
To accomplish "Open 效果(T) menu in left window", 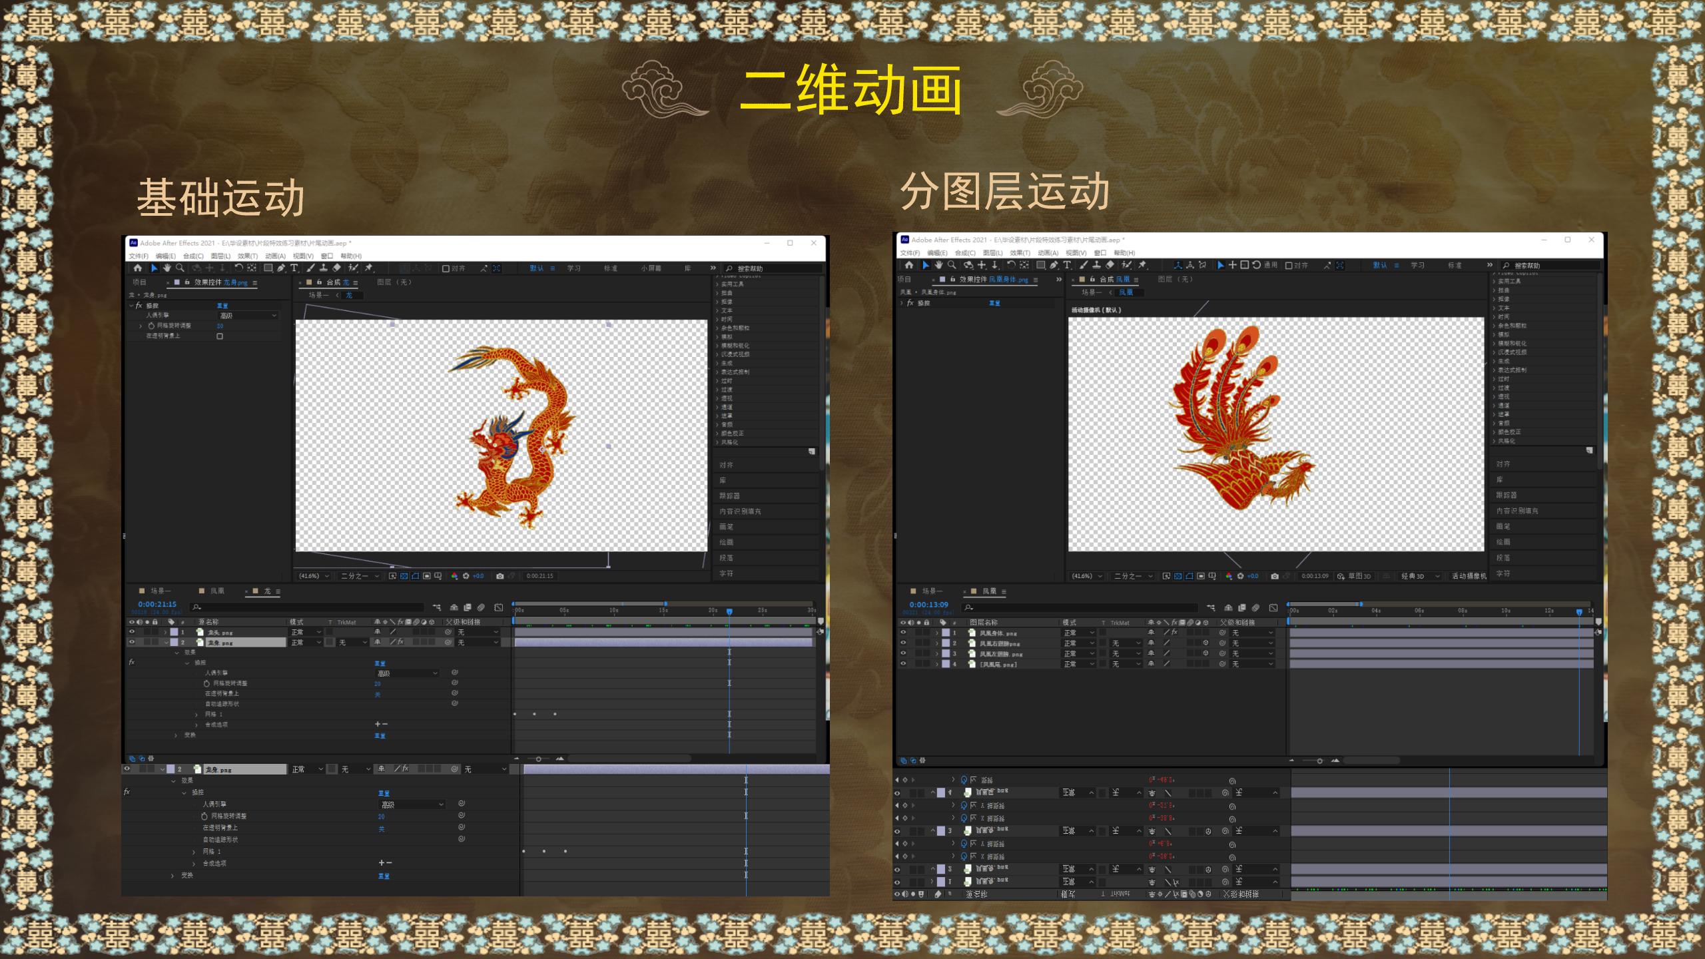I will pyautogui.click(x=247, y=256).
